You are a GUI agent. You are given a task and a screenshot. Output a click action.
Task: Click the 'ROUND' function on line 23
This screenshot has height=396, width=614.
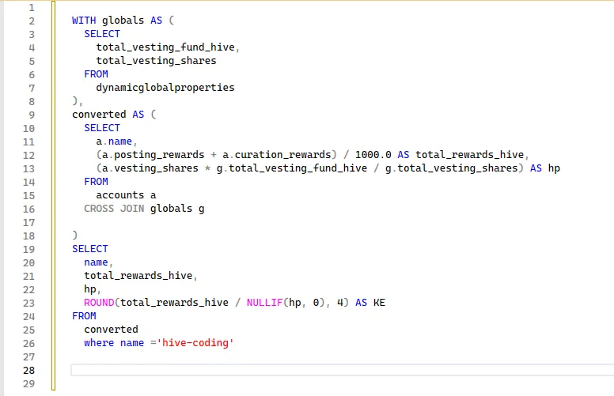[x=99, y=303]
